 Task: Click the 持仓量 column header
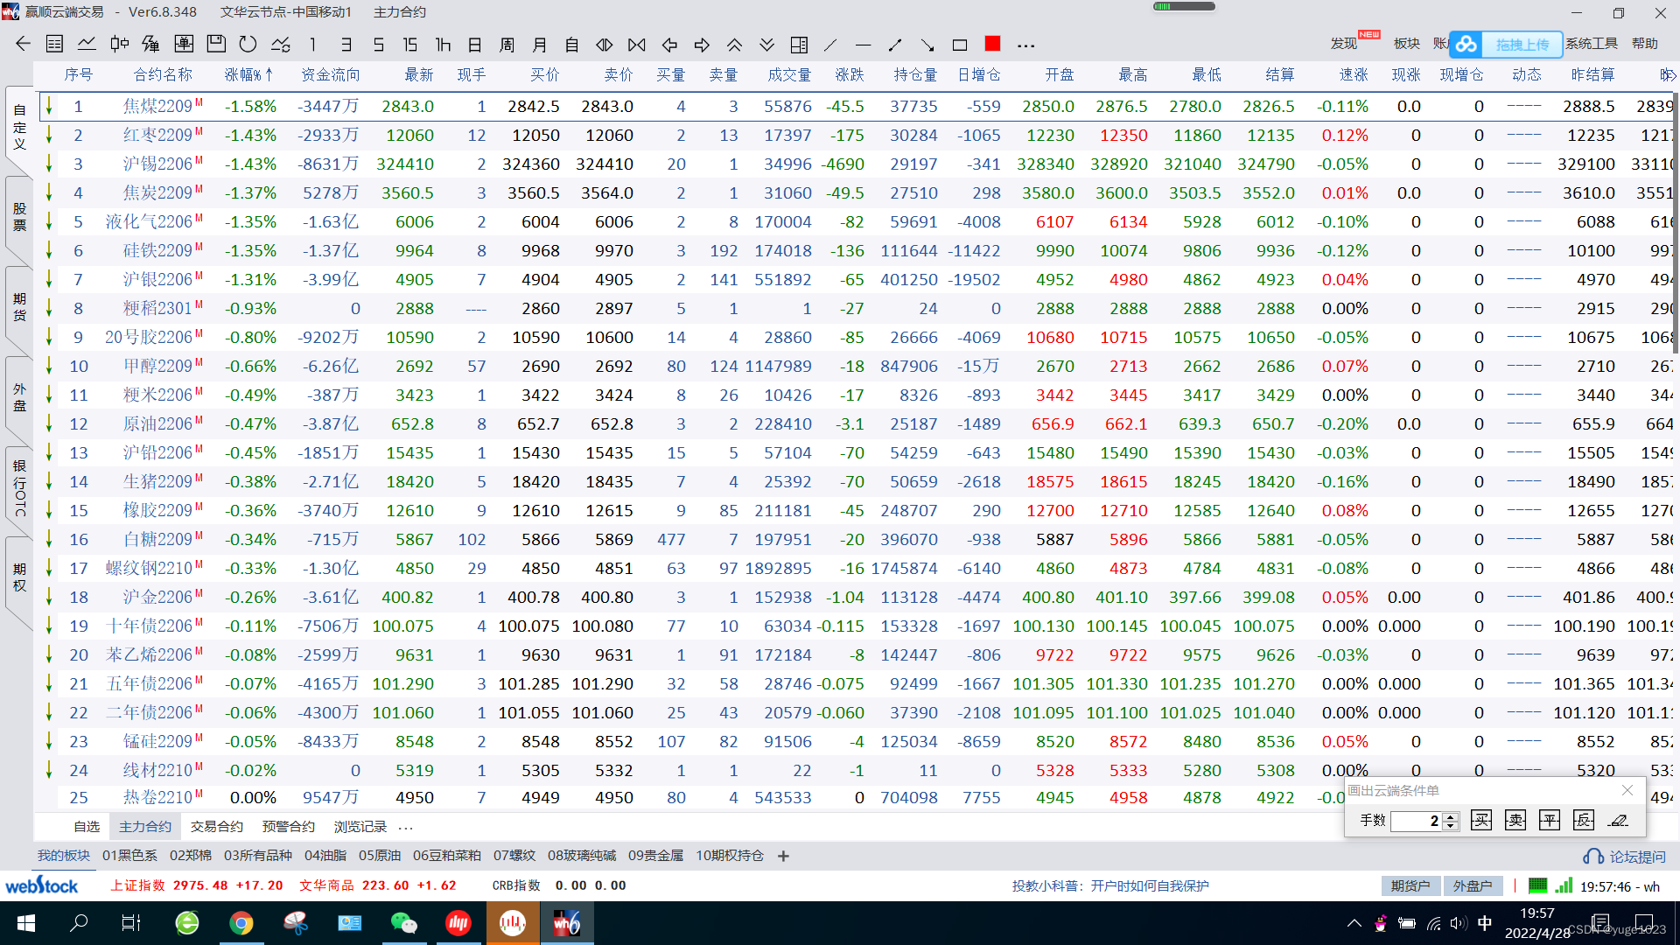coord(915,74)
